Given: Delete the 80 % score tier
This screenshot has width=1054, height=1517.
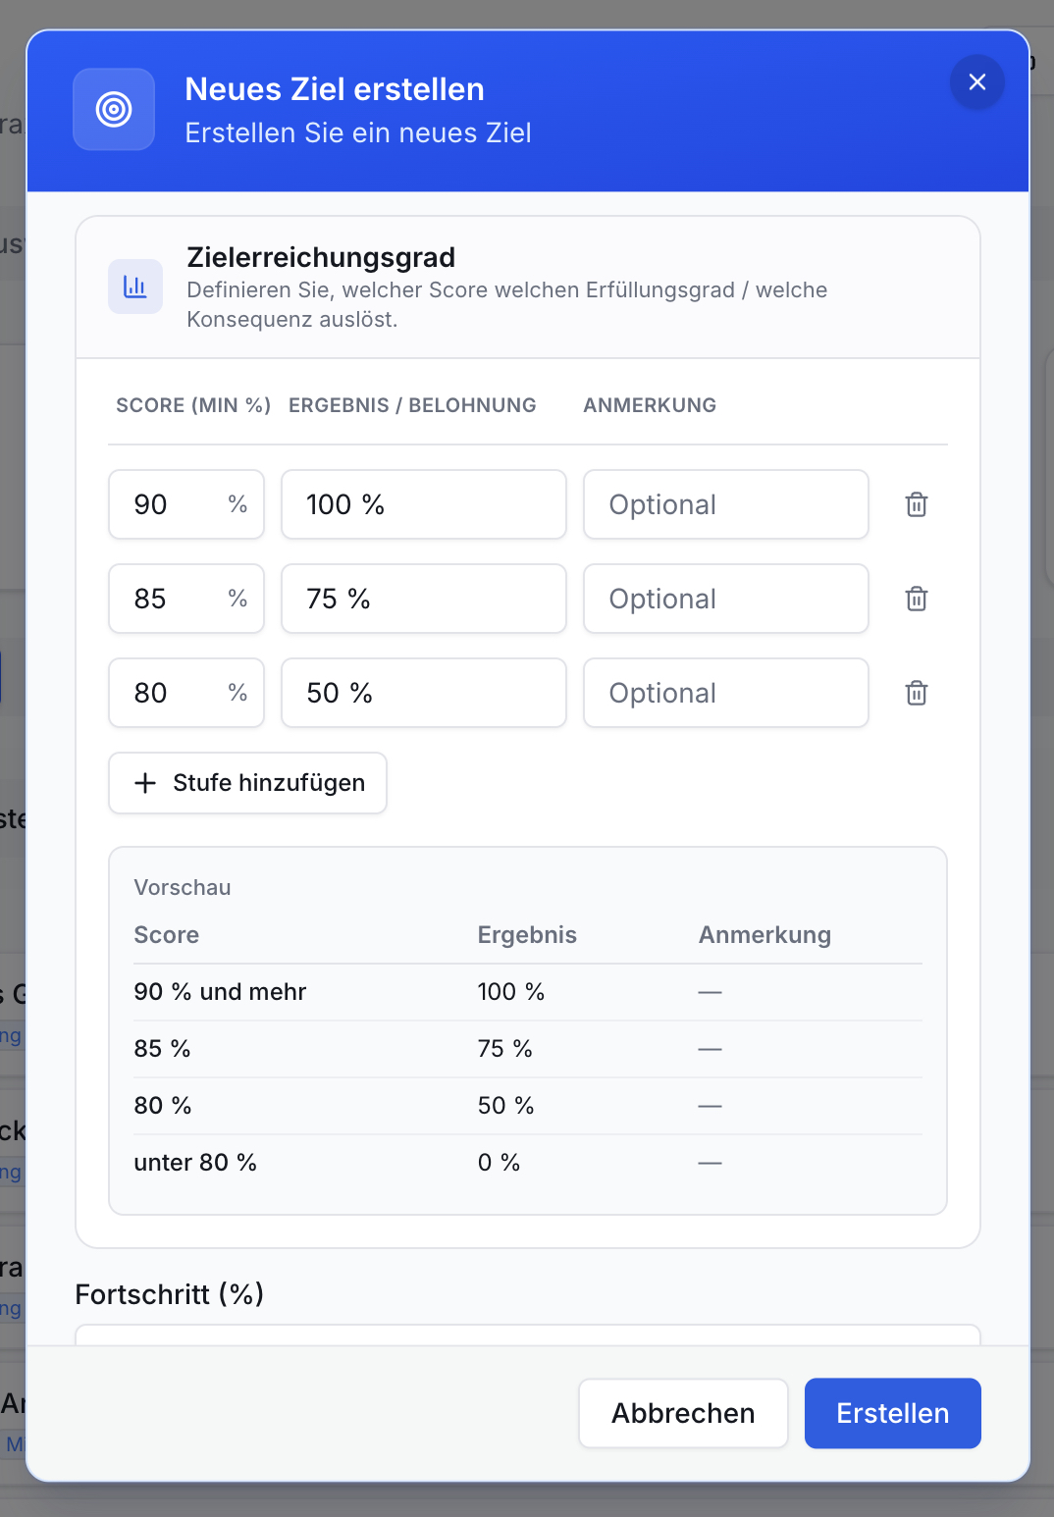Looking at the screenshot, I should (x=917, y=693).
